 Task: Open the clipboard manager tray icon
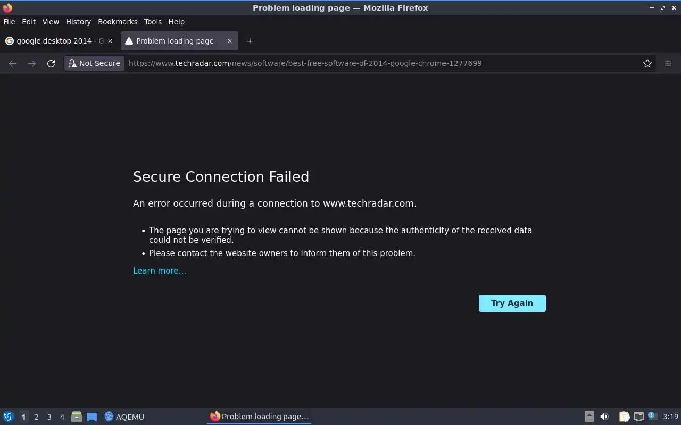tap(624, 416)
